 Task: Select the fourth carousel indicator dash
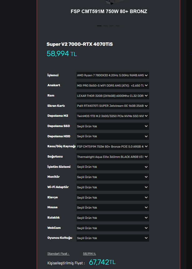click(118, 26)
